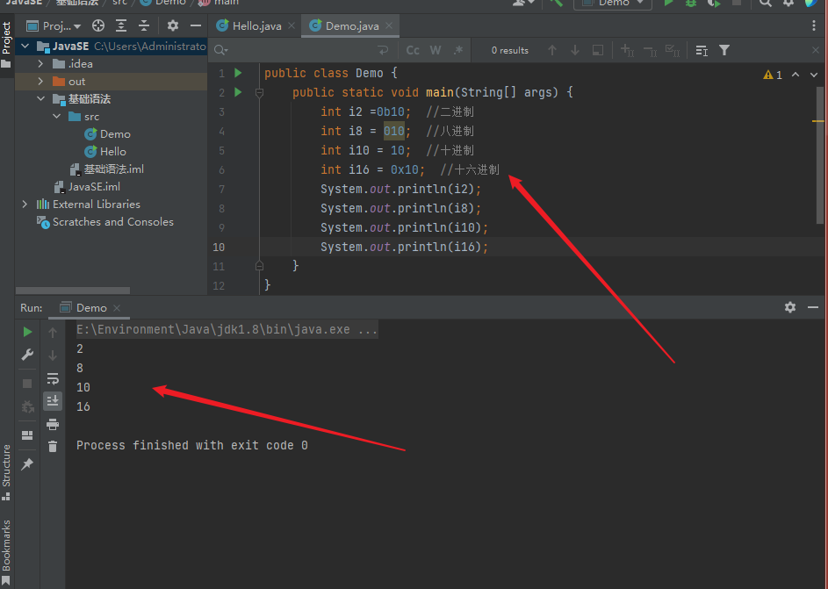Image resolution: width=828 pixels, height=589 pixels.
Task: Click the green Debug bug icon in top toolbar
Action: [x=691, y=3]
